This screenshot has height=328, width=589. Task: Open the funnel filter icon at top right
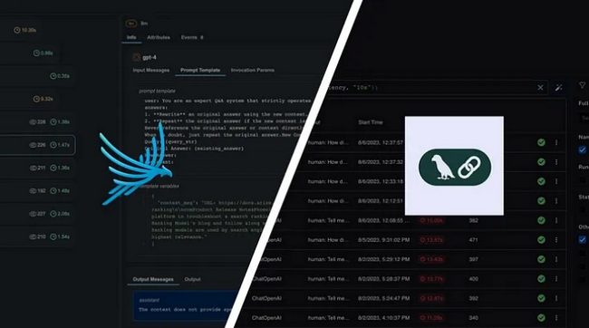(583, 86)
